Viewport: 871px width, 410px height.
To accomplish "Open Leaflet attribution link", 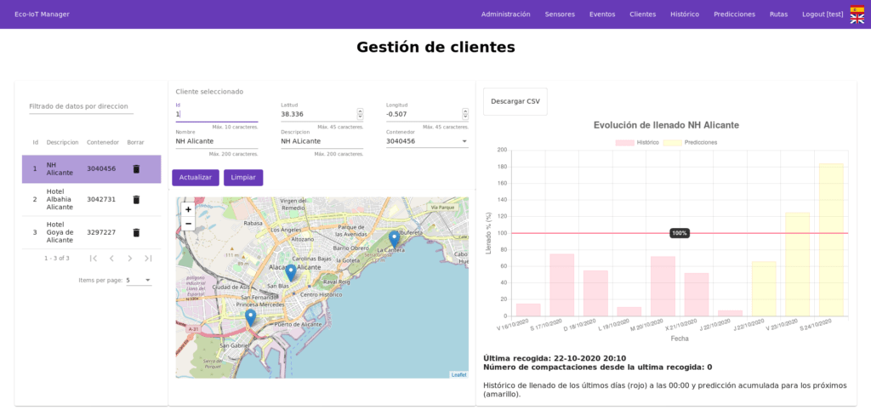I will coord(458,375).
